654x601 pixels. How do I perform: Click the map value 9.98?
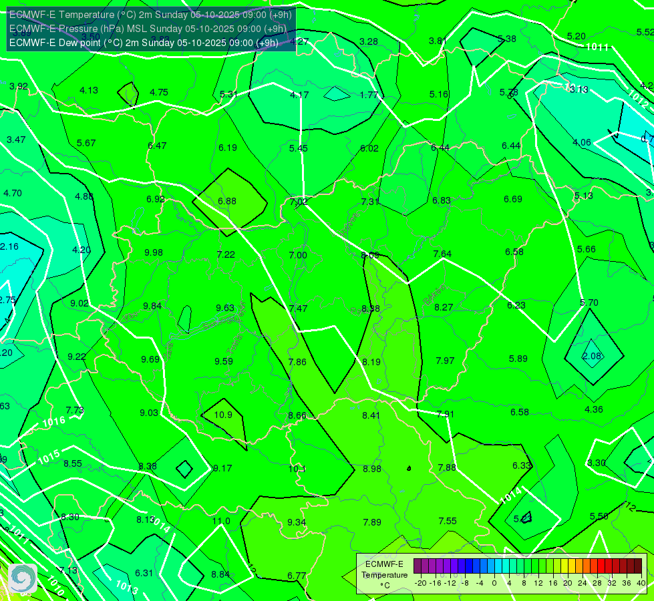pos(154,252)
